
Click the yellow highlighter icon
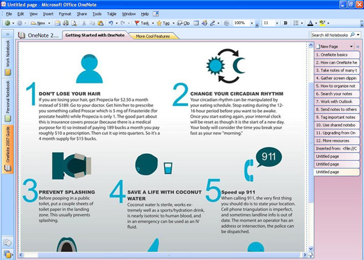pos(322,23)
